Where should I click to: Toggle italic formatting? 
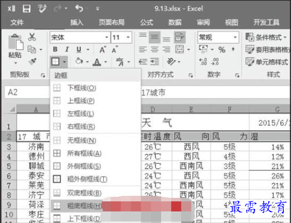(67, 49)
